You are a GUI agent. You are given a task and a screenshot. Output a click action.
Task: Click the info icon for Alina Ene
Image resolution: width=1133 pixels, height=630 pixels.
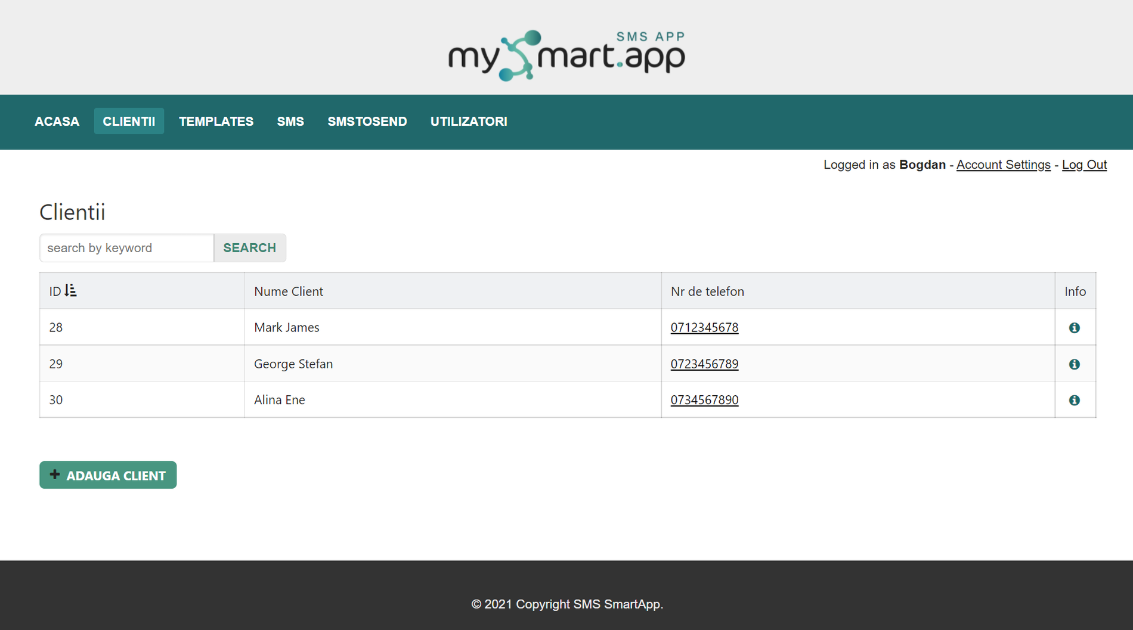(1075, 400)
